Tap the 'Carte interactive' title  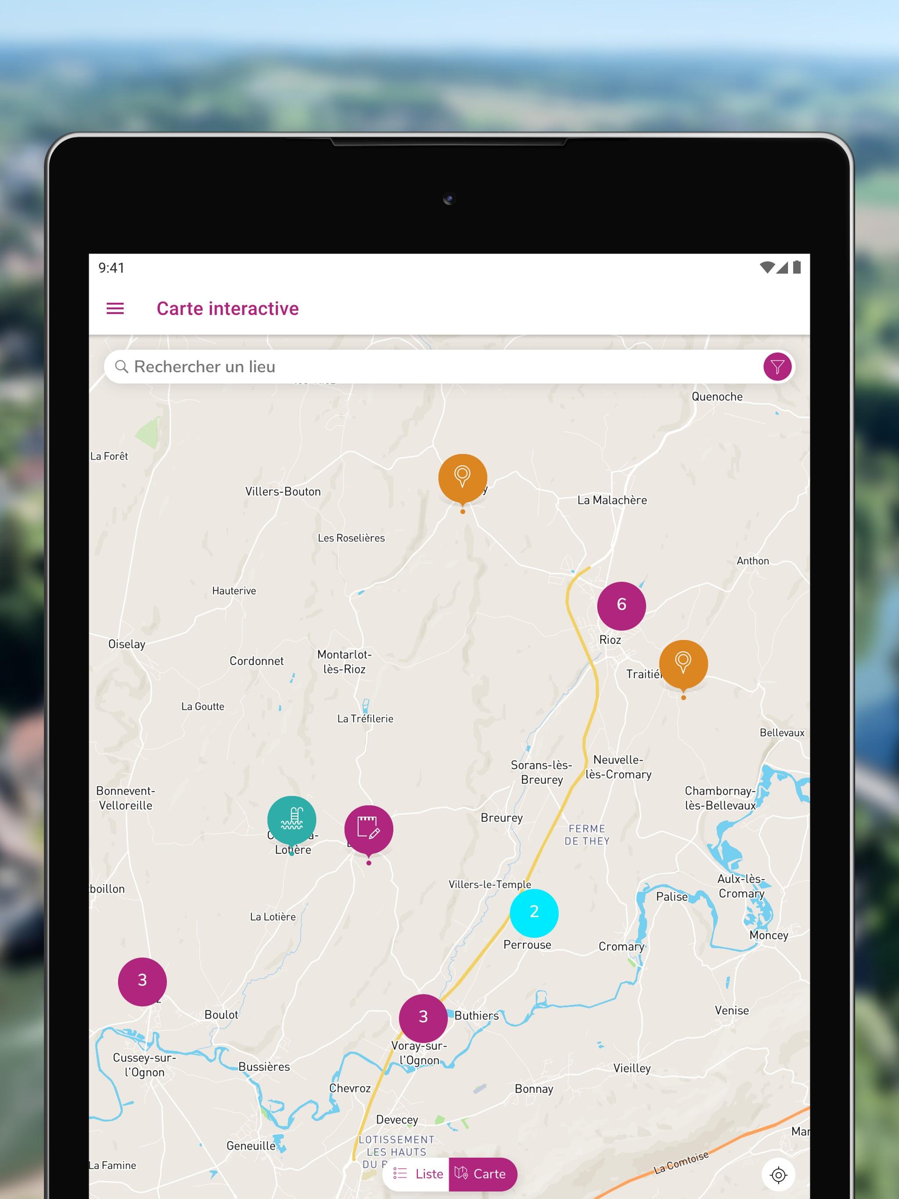click(228, 309)
